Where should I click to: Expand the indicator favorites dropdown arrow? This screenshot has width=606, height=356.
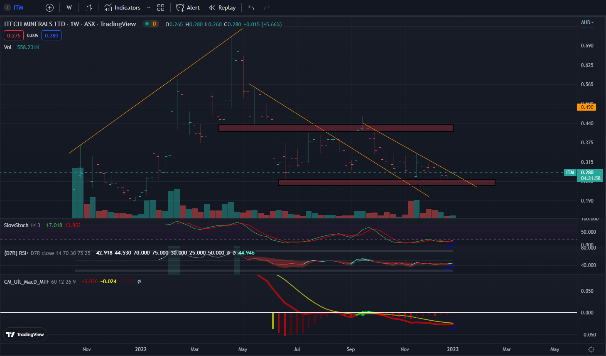149,7
